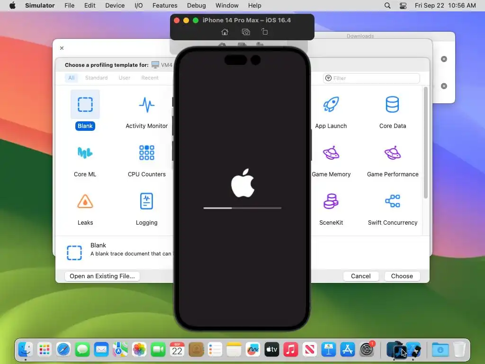
Task: Open Spotlight search in menu bar
Action: [387, 6]
